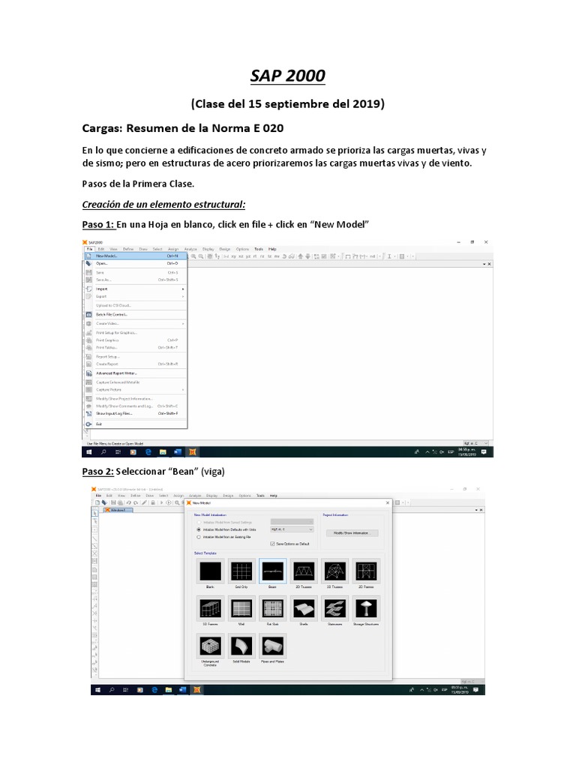The image size is (576, 768).
Task: Open Tools menu in File-menu screenshot
Action: pos(259,249)
